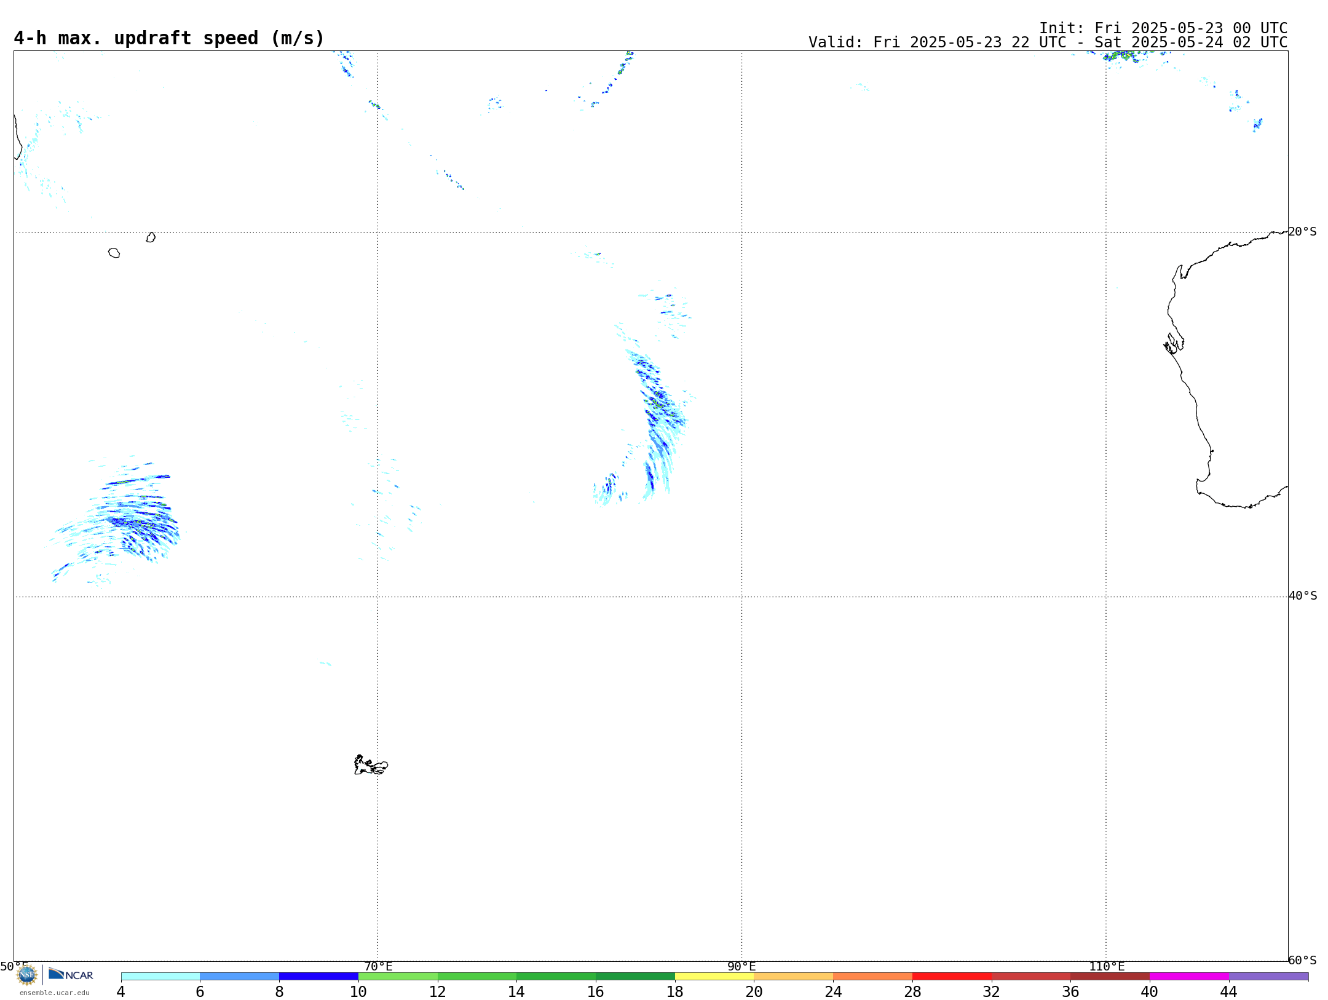Click the green 12–14 m/s swatch
Viewport: 1328px width, 1000px height.
coord(477,976)
